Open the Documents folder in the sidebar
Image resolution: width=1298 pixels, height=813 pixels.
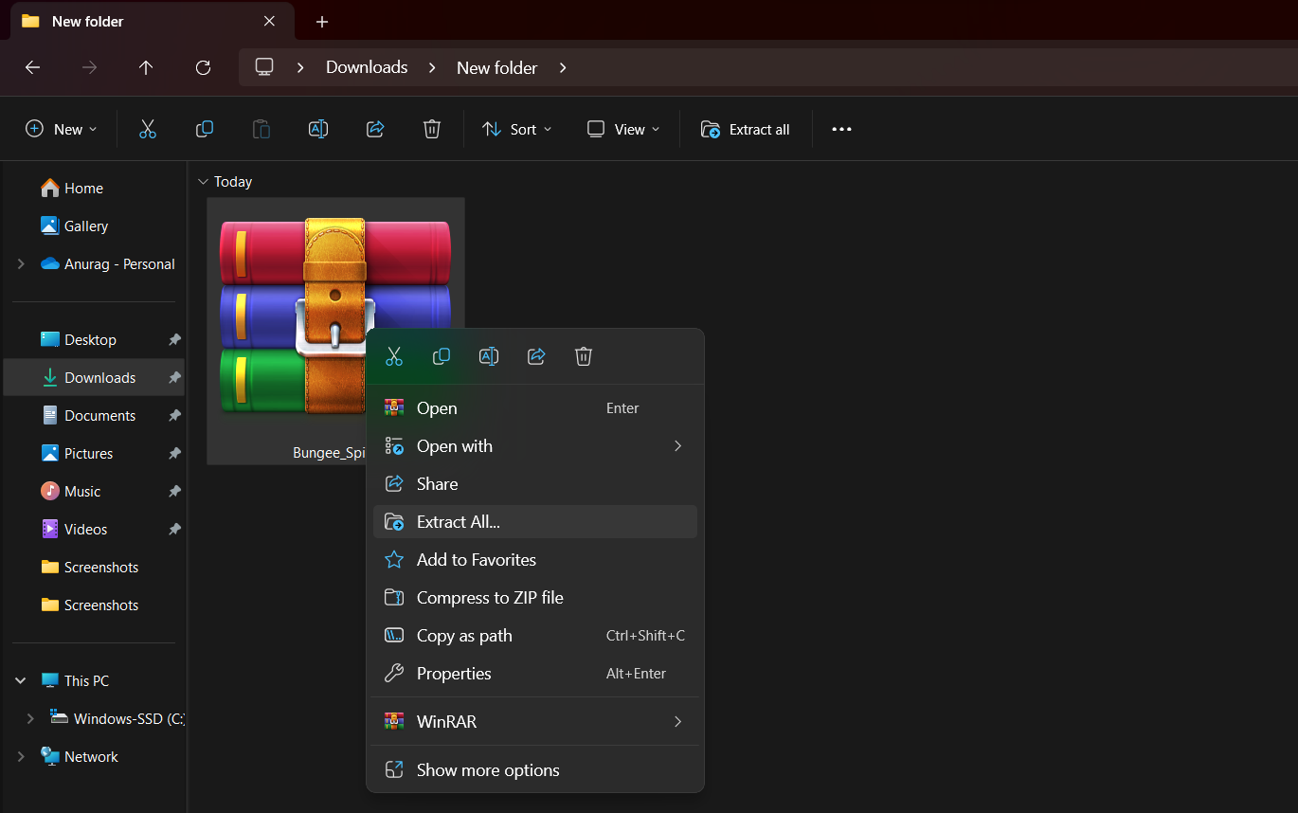pos(99,415)
